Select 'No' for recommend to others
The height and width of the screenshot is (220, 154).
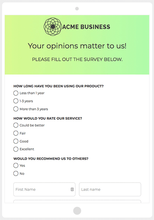16,173
